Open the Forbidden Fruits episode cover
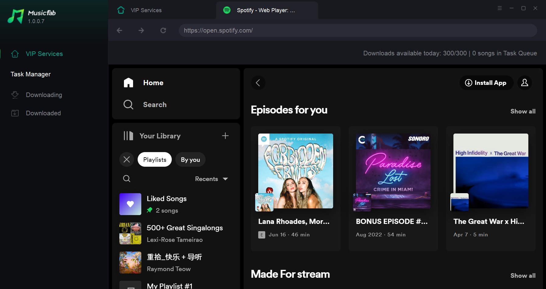Viewport: 546px width, 289px height. [296, 171]
